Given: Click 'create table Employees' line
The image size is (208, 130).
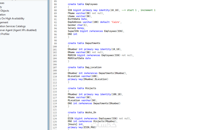Looking at the screenshot, I should click(82, 4).
